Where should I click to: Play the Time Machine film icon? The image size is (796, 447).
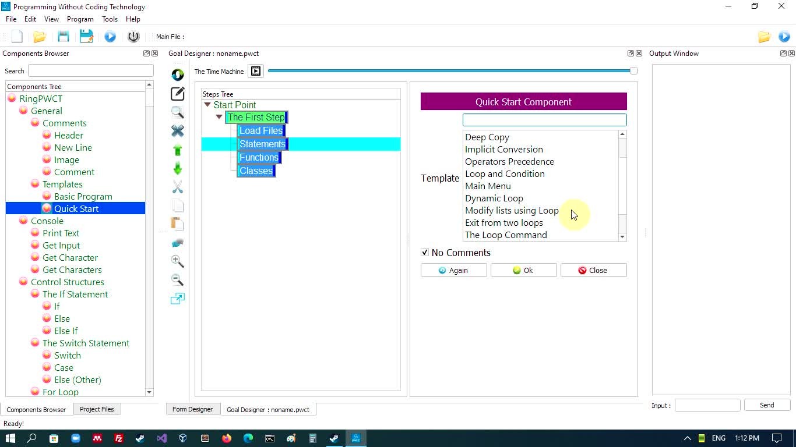pos(255,71)
